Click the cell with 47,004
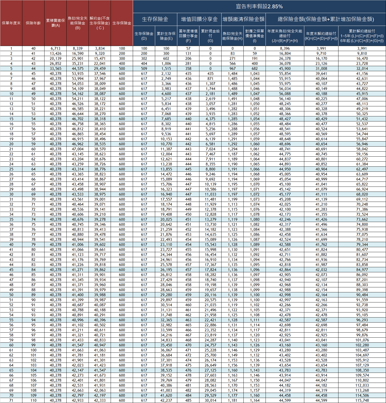 (77, 149)
